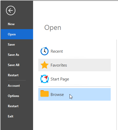
Task: Click the Recent clock icon
Action: point(45,51)
